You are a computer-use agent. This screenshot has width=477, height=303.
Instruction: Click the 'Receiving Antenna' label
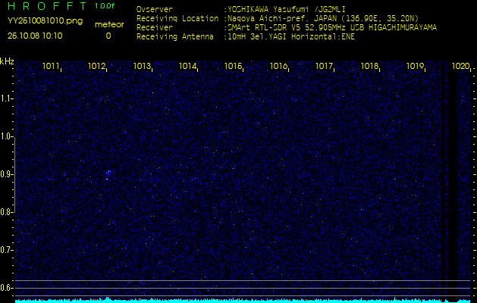click(175, 37)
